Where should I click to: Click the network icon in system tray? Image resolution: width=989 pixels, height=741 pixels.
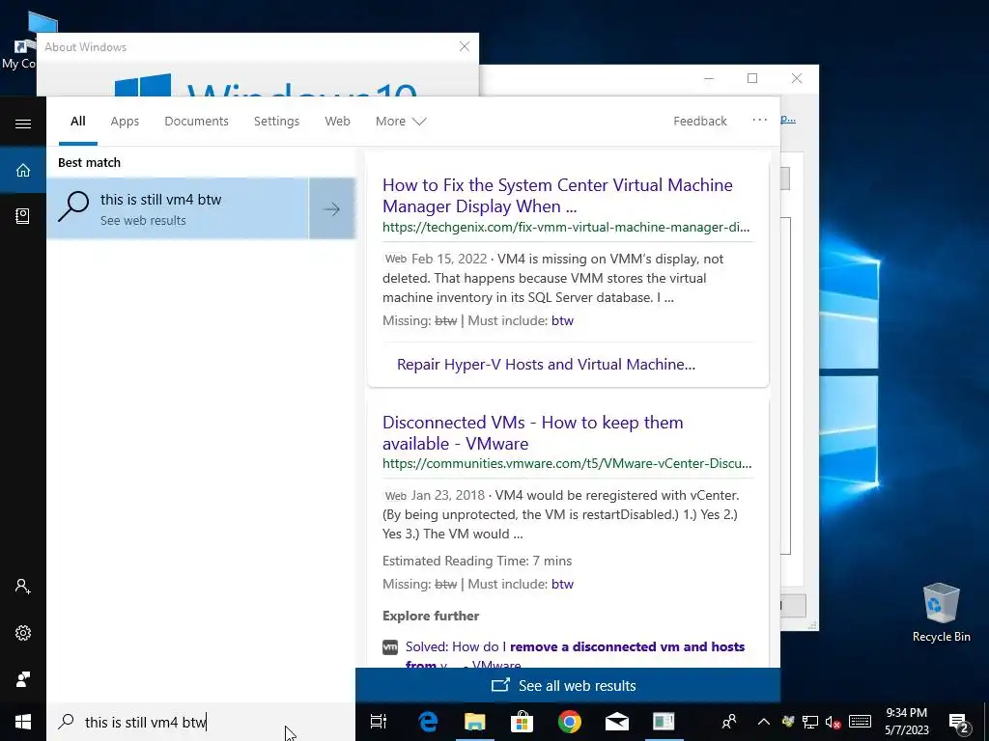810,722
